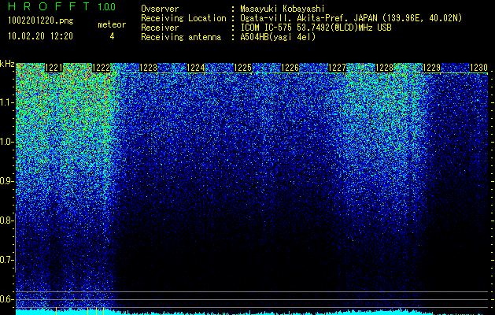495x315 pixels.
Task: Click the meteor count value 4
Action: coord(112,36)
